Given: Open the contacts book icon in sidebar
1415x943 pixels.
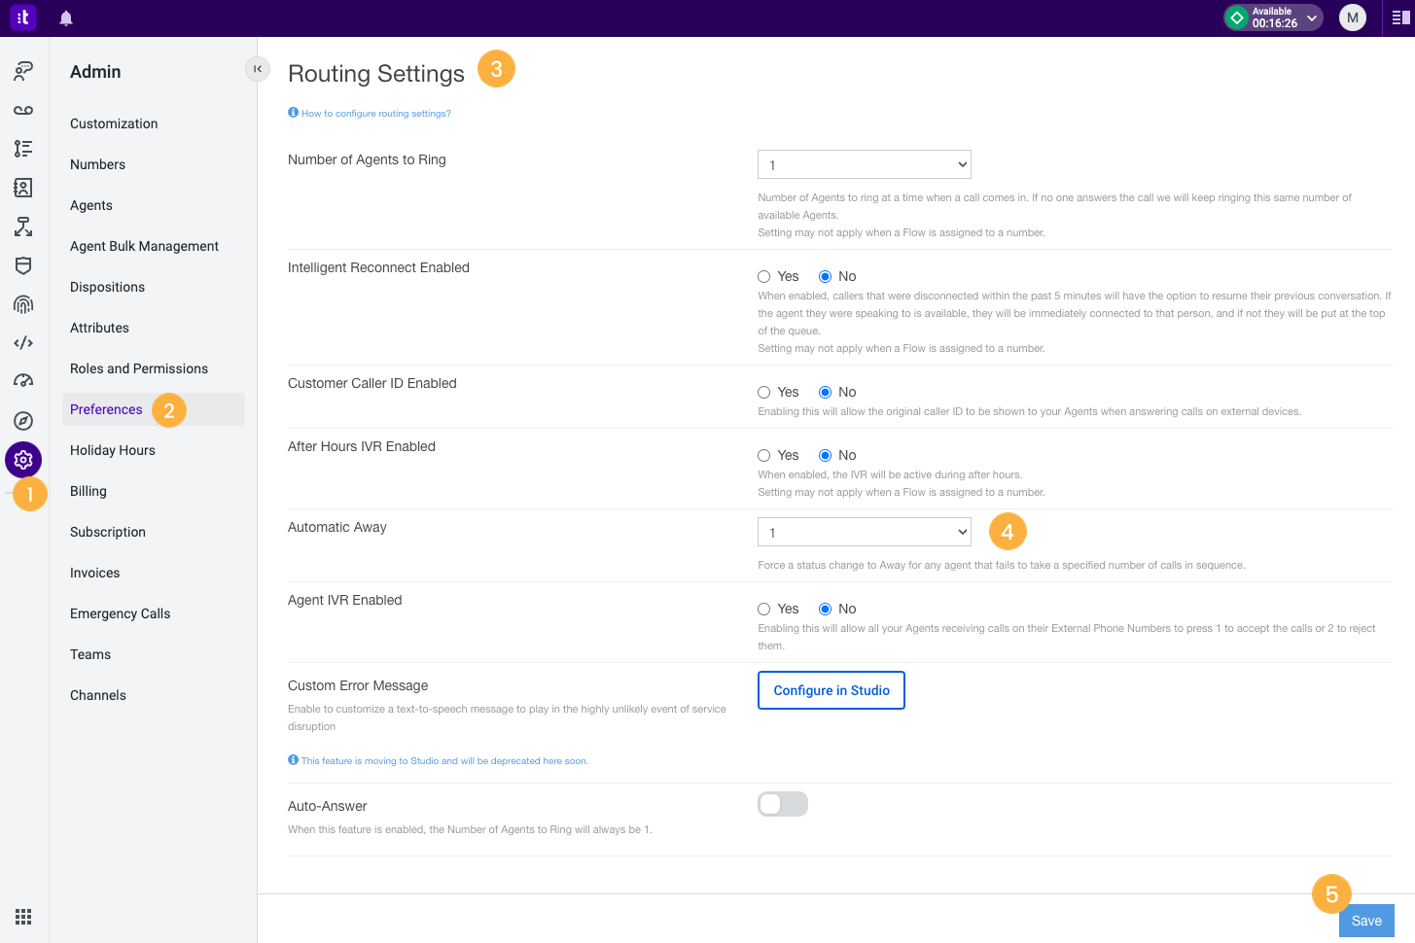Looking at the screenshot, I should (23, 188).
